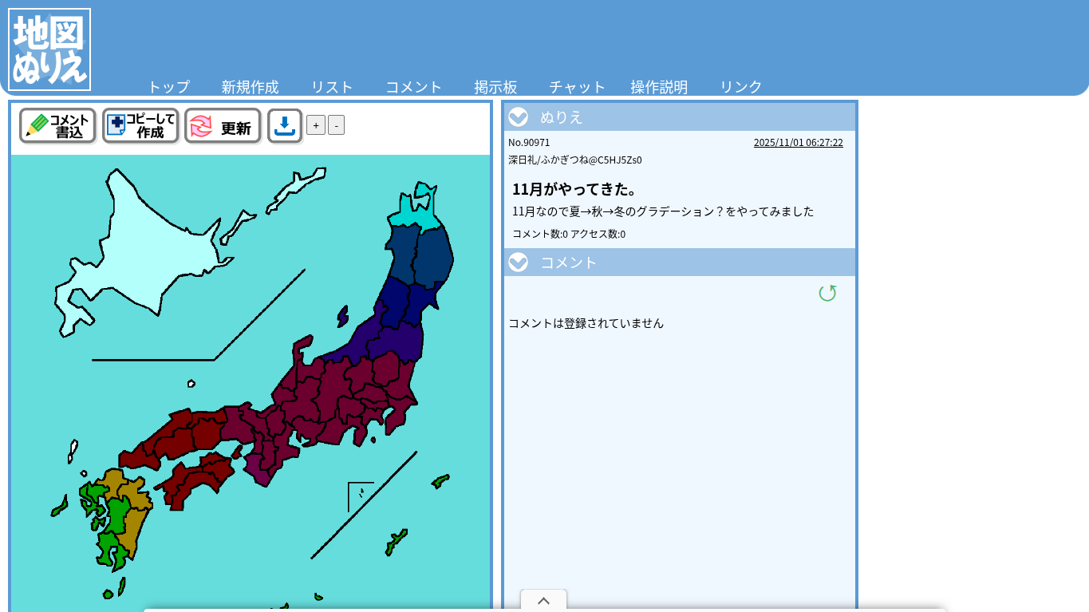Open the リスト menu
This screenshot has height=612, width=1089.
pyautogui.click(x=332, y=87)
